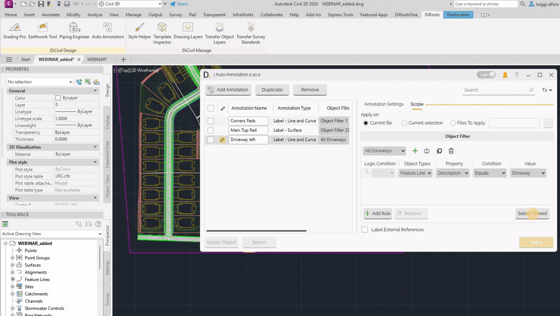Collapse the General properties section

click(95, 91)
